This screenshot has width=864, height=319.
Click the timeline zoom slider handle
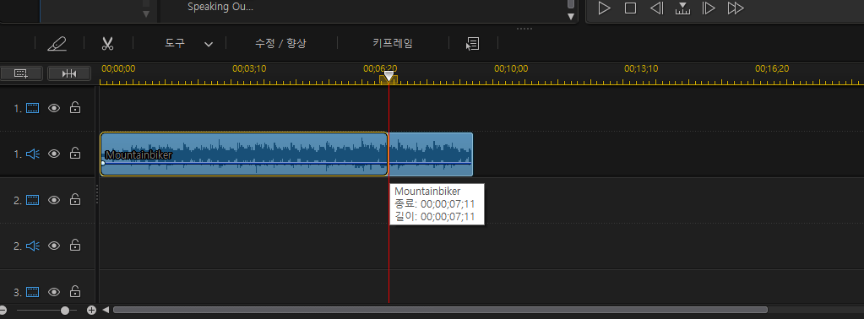coord(65,311)
